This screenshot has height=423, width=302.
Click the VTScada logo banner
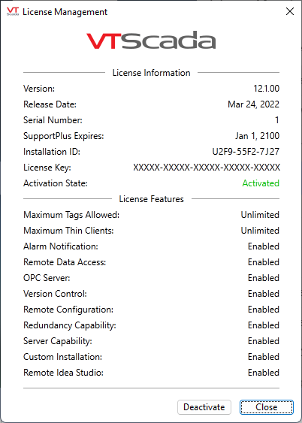151,41
